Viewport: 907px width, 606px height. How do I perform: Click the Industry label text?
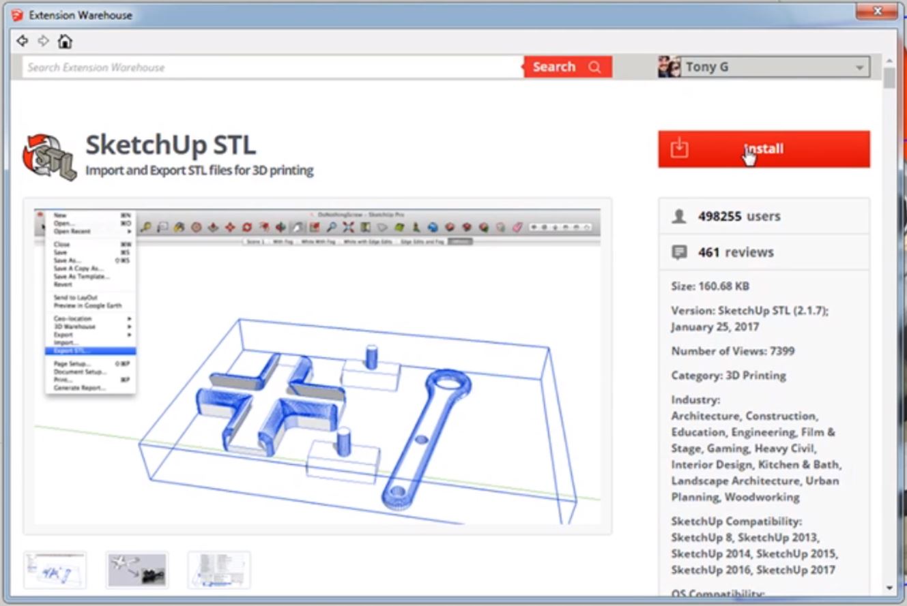(x=695, y=399)
